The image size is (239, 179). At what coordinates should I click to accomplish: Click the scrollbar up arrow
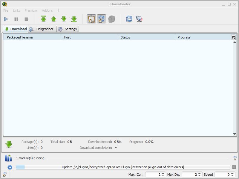(x=235, y=42)
